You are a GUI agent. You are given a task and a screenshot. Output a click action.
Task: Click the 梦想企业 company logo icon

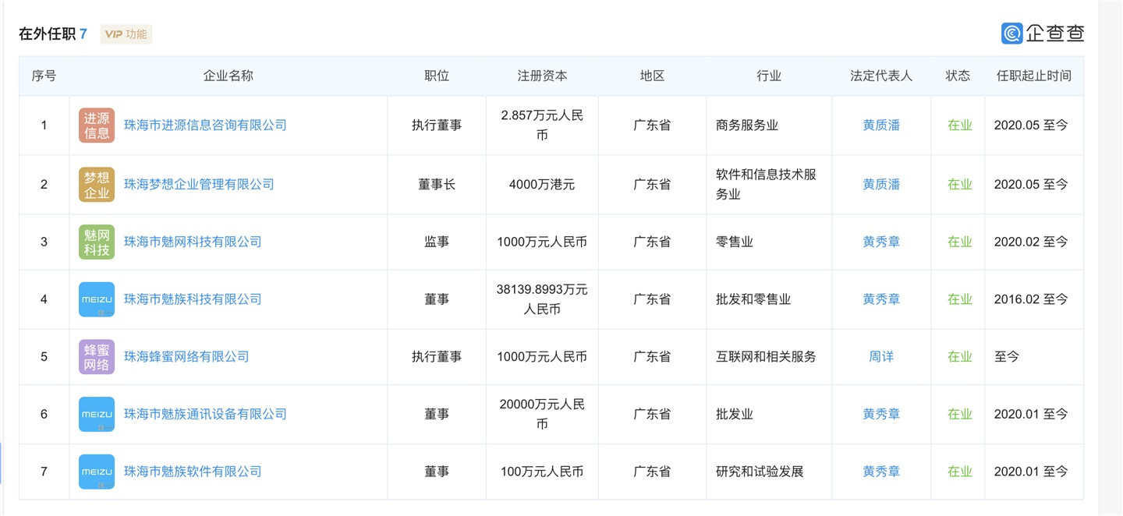pos(97,185)
